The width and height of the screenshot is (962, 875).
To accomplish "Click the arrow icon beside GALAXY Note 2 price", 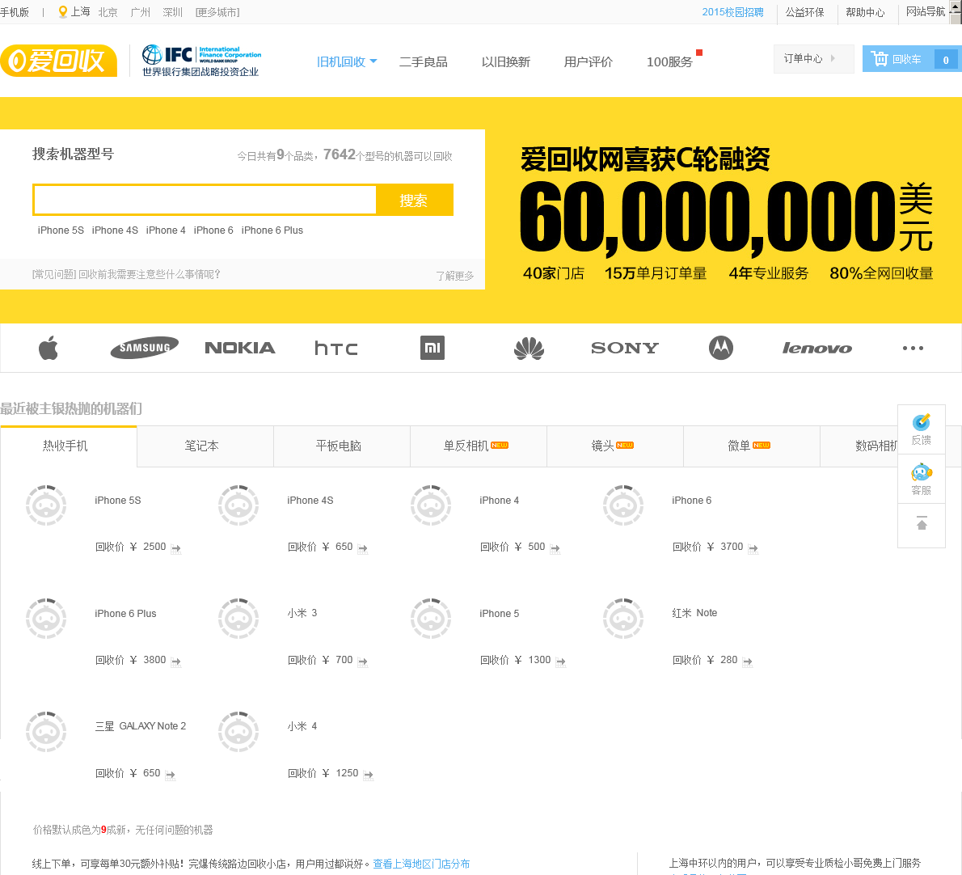I will [171, 775].
